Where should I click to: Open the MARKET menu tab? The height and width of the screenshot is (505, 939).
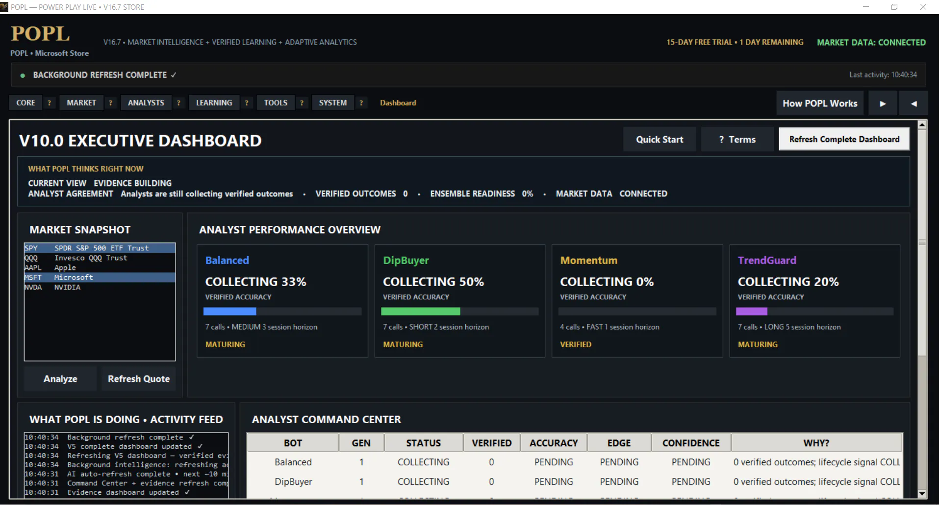[81, 103]
